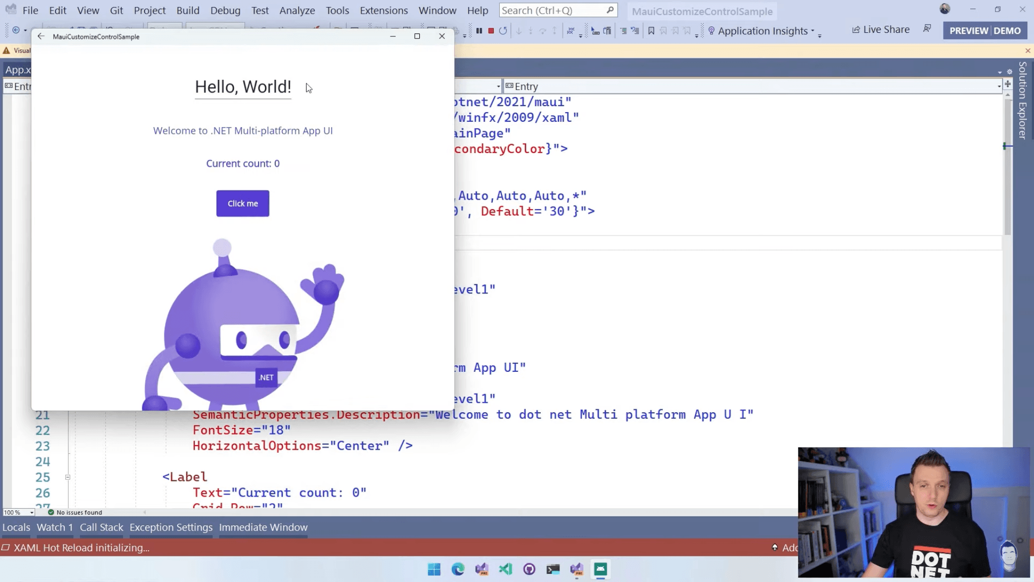Open the Locals tab
Viewport: 1034px width, 582px height.
click(16, 527)
